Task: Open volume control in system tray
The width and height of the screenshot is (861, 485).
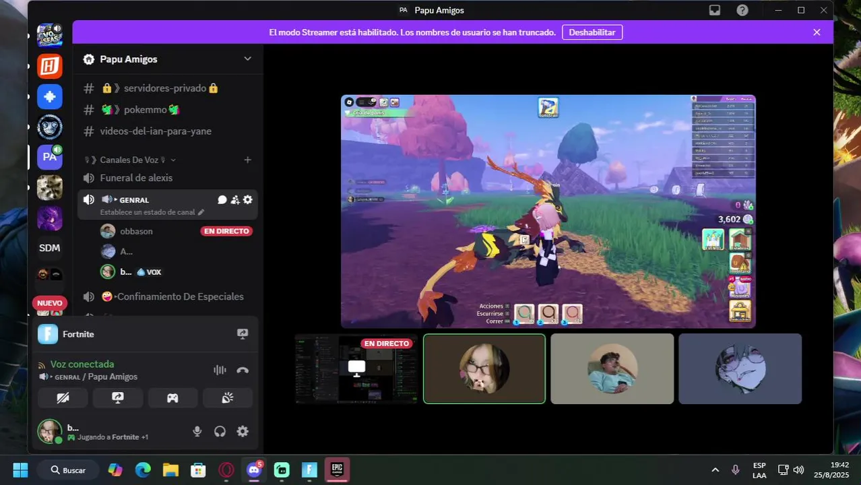Action: [798, 470]
